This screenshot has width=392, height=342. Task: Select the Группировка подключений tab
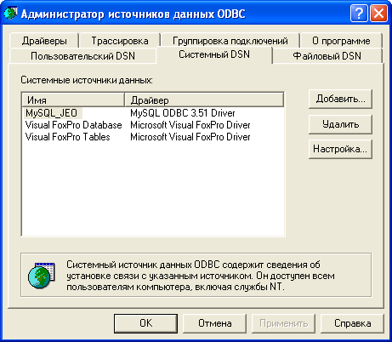click(230, 41)
